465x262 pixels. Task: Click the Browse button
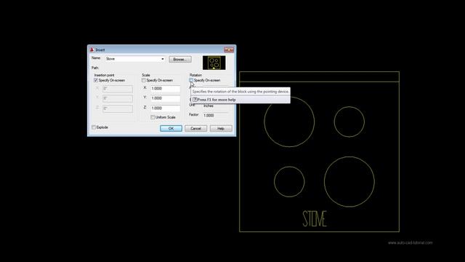point(180,59)
